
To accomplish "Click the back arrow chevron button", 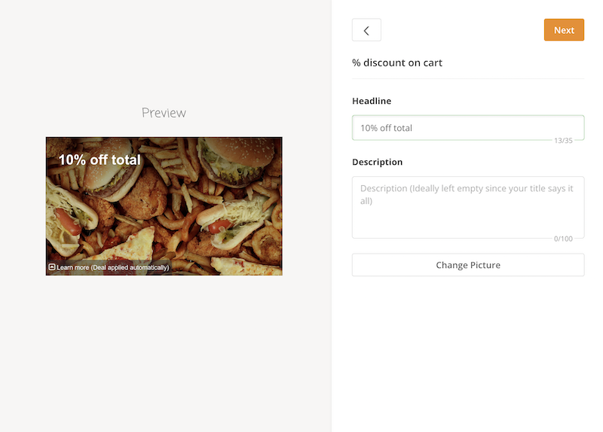I will pos(366,30).
